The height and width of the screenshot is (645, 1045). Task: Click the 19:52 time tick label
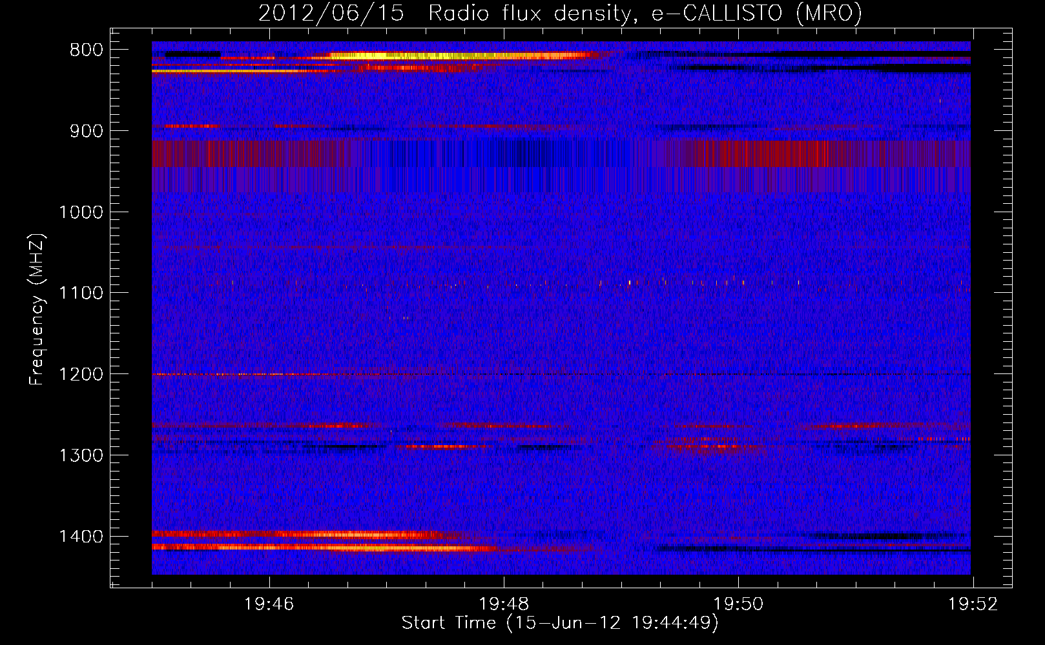[973, 604]
